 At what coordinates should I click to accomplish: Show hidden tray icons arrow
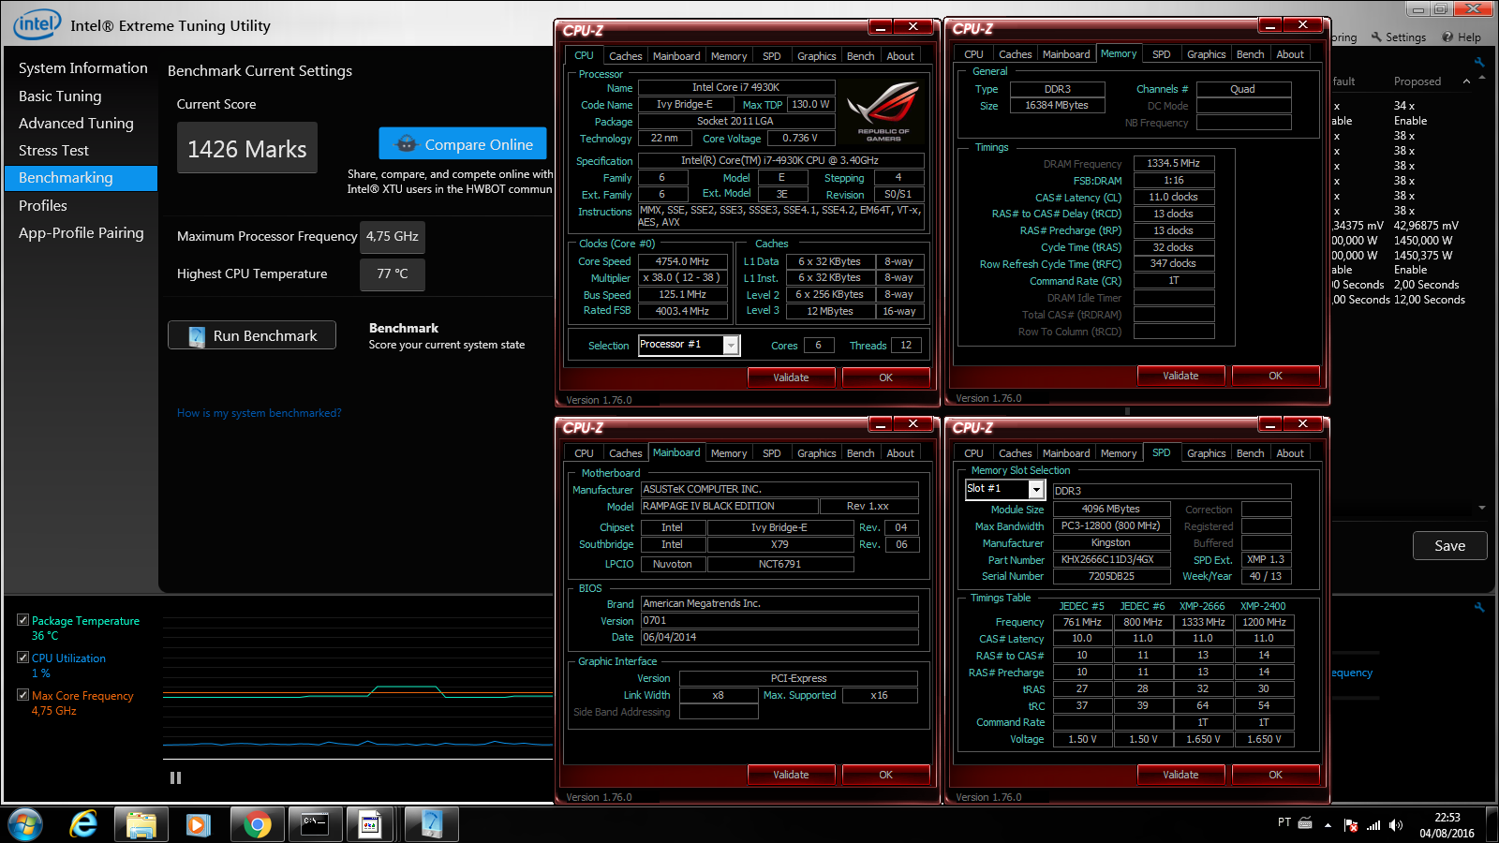point(1328,825)
